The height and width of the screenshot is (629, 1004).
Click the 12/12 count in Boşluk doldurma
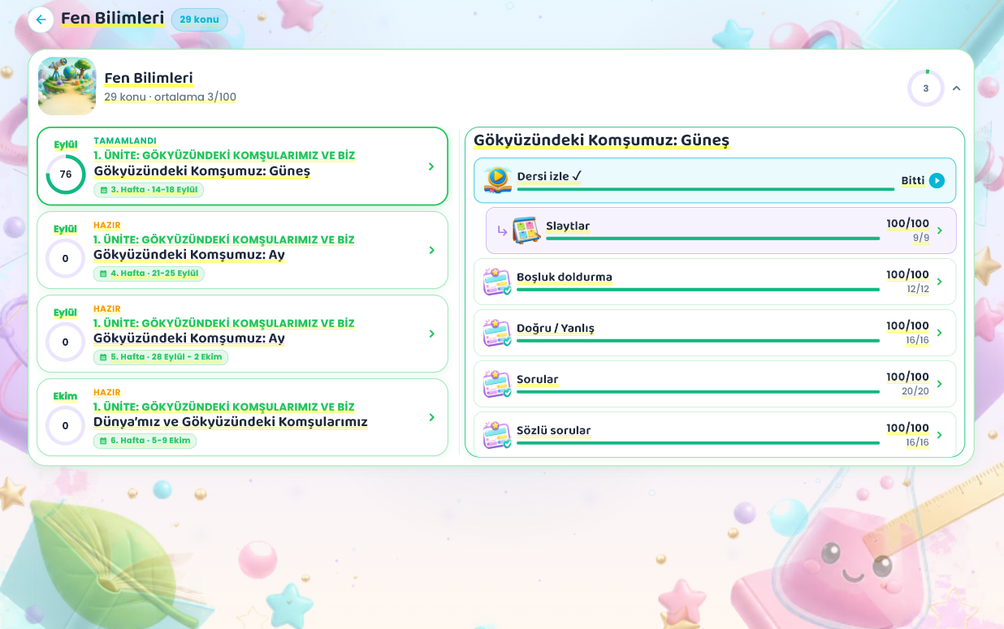pos(918,289)
